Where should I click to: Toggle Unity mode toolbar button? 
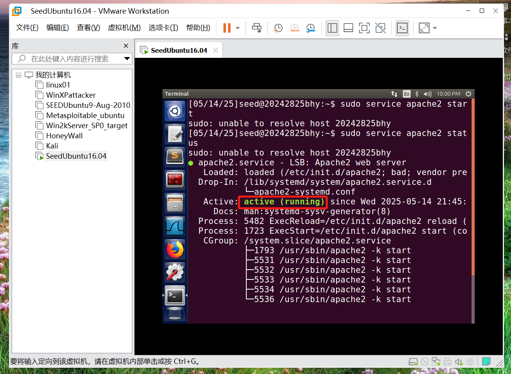click(x=380, y=28)
